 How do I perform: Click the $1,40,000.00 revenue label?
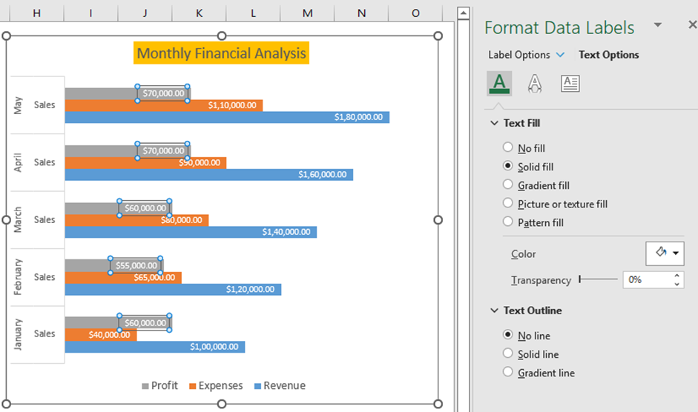click(286, 232)
